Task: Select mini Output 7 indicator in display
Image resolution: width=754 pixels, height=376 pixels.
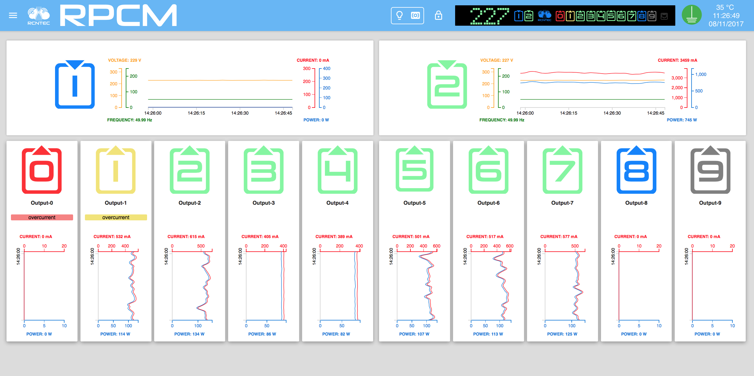Action: click(631, 16)
